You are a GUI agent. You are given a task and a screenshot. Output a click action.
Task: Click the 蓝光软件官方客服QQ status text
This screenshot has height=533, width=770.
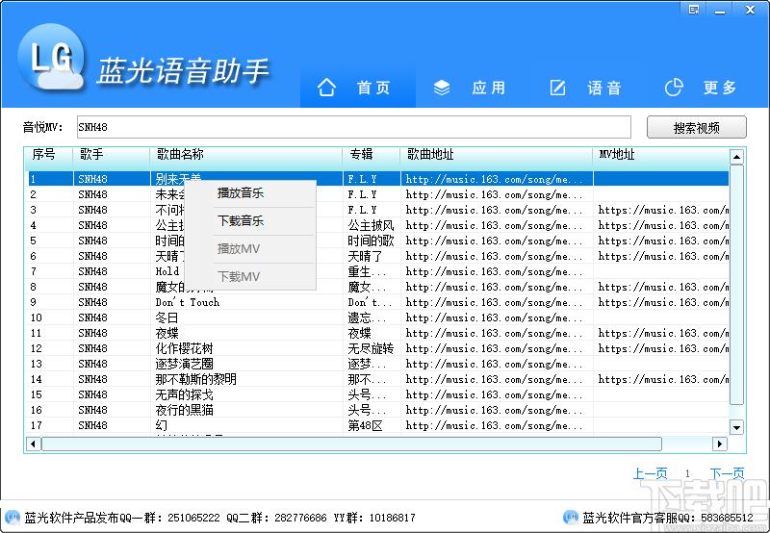tap(667, 518)
